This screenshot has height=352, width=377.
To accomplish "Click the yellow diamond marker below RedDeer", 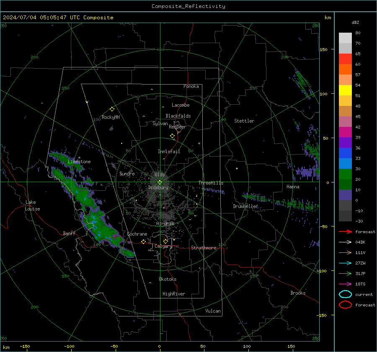I will (x=172, y=136).
